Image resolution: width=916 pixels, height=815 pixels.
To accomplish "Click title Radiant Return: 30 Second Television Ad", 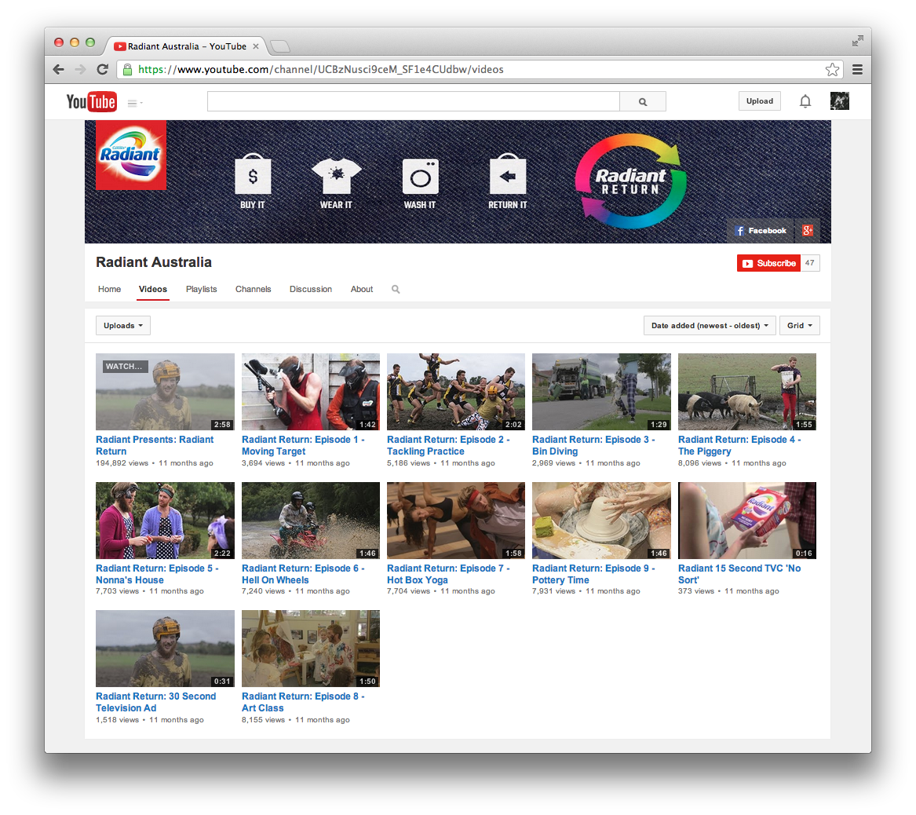I will point(156,702).
